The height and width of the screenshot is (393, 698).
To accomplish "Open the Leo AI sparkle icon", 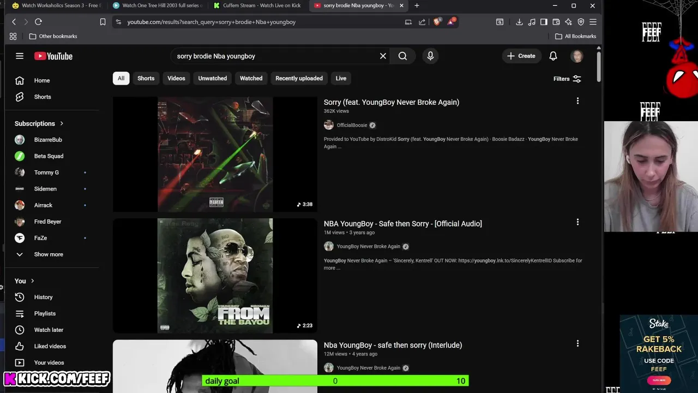I will pyautogui.click(x=568, y=22).
